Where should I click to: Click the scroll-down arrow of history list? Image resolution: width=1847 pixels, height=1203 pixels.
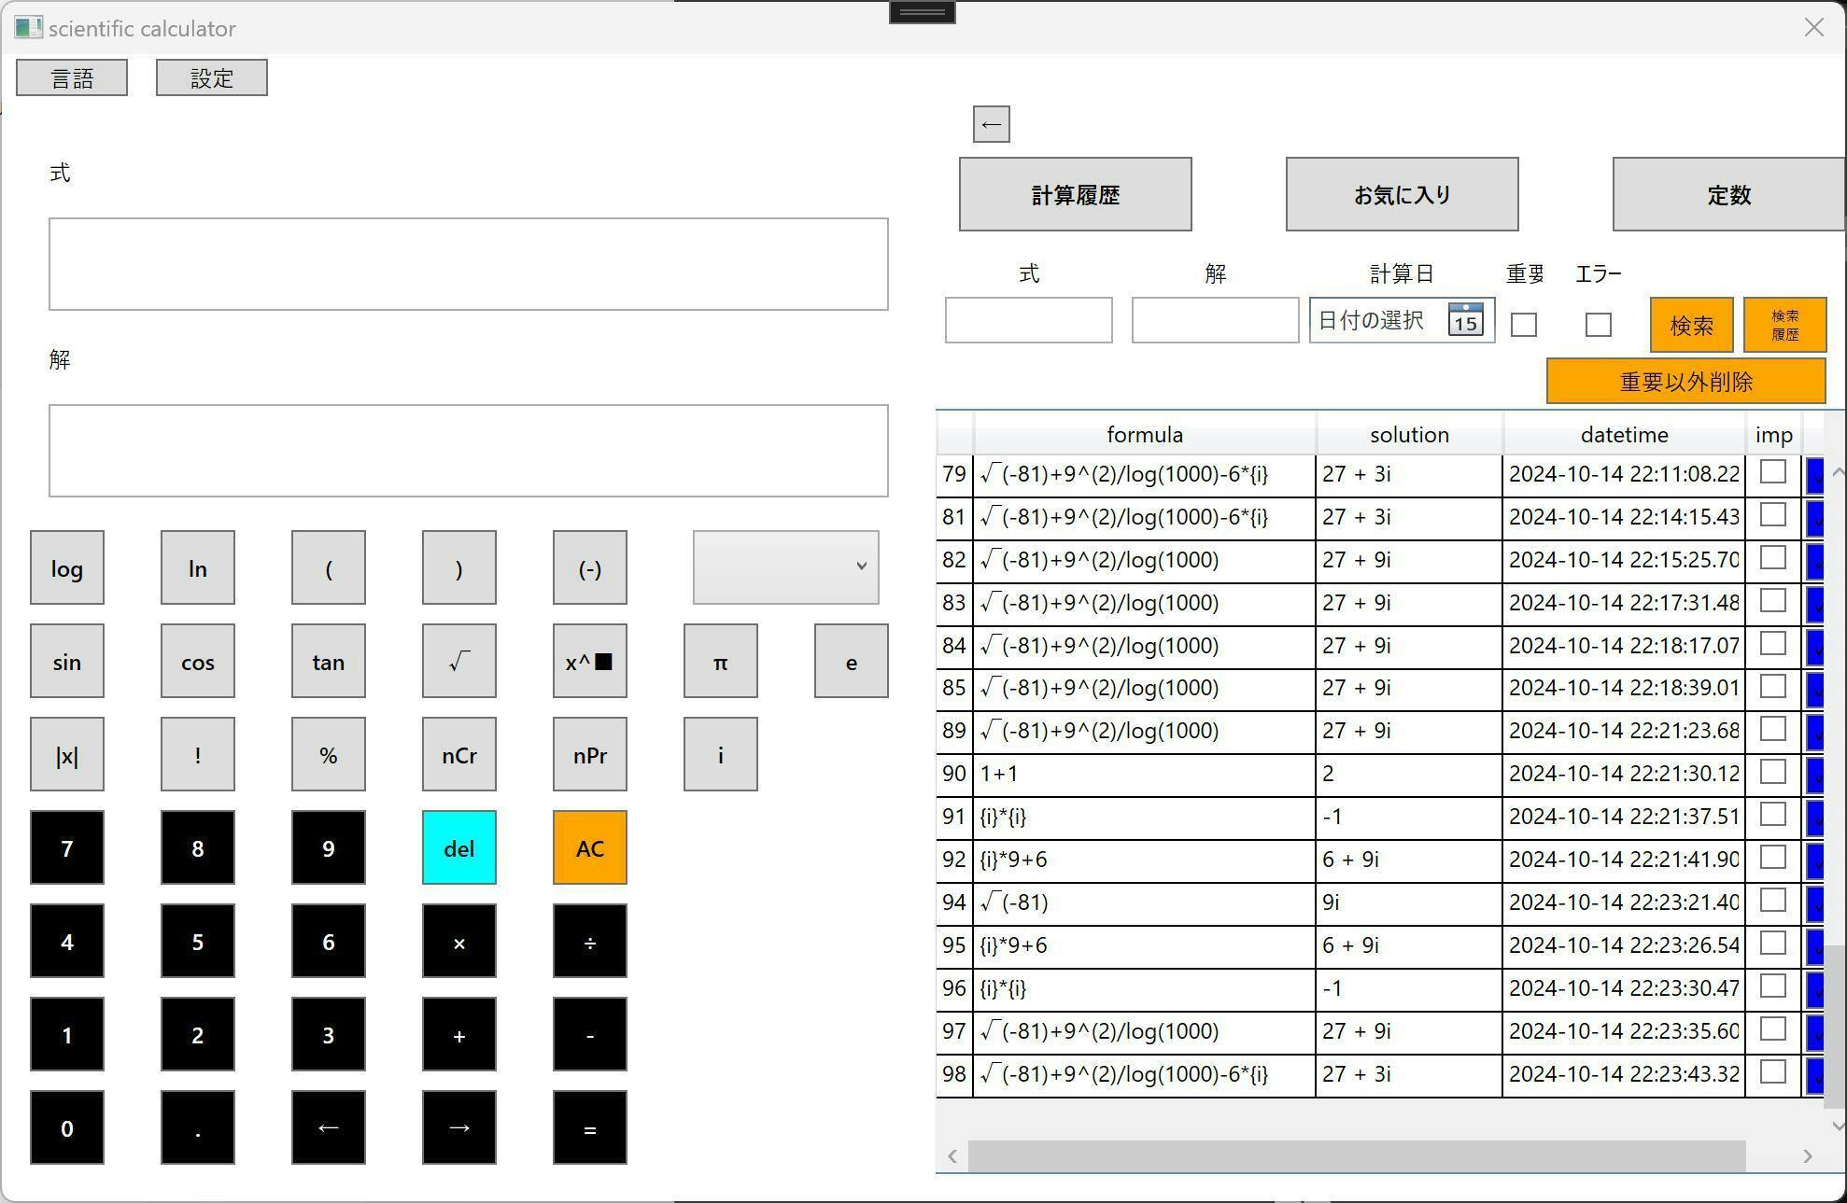pos(1837,1126)
